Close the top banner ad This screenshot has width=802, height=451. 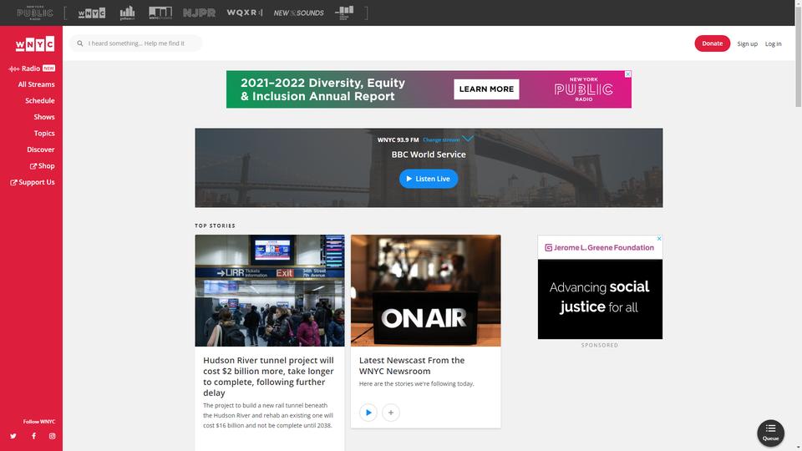click(627, 74)
